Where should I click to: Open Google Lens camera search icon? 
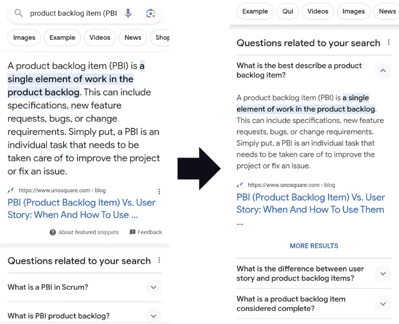pyautogui.click(x=151, y=13)
